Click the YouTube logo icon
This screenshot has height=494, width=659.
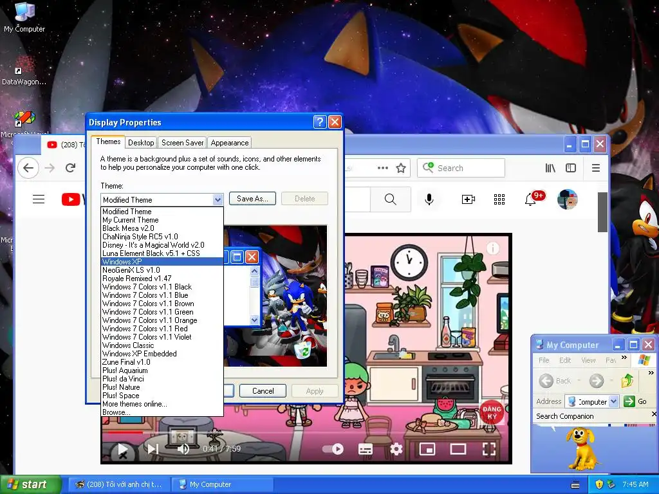[x=71, y=199]
